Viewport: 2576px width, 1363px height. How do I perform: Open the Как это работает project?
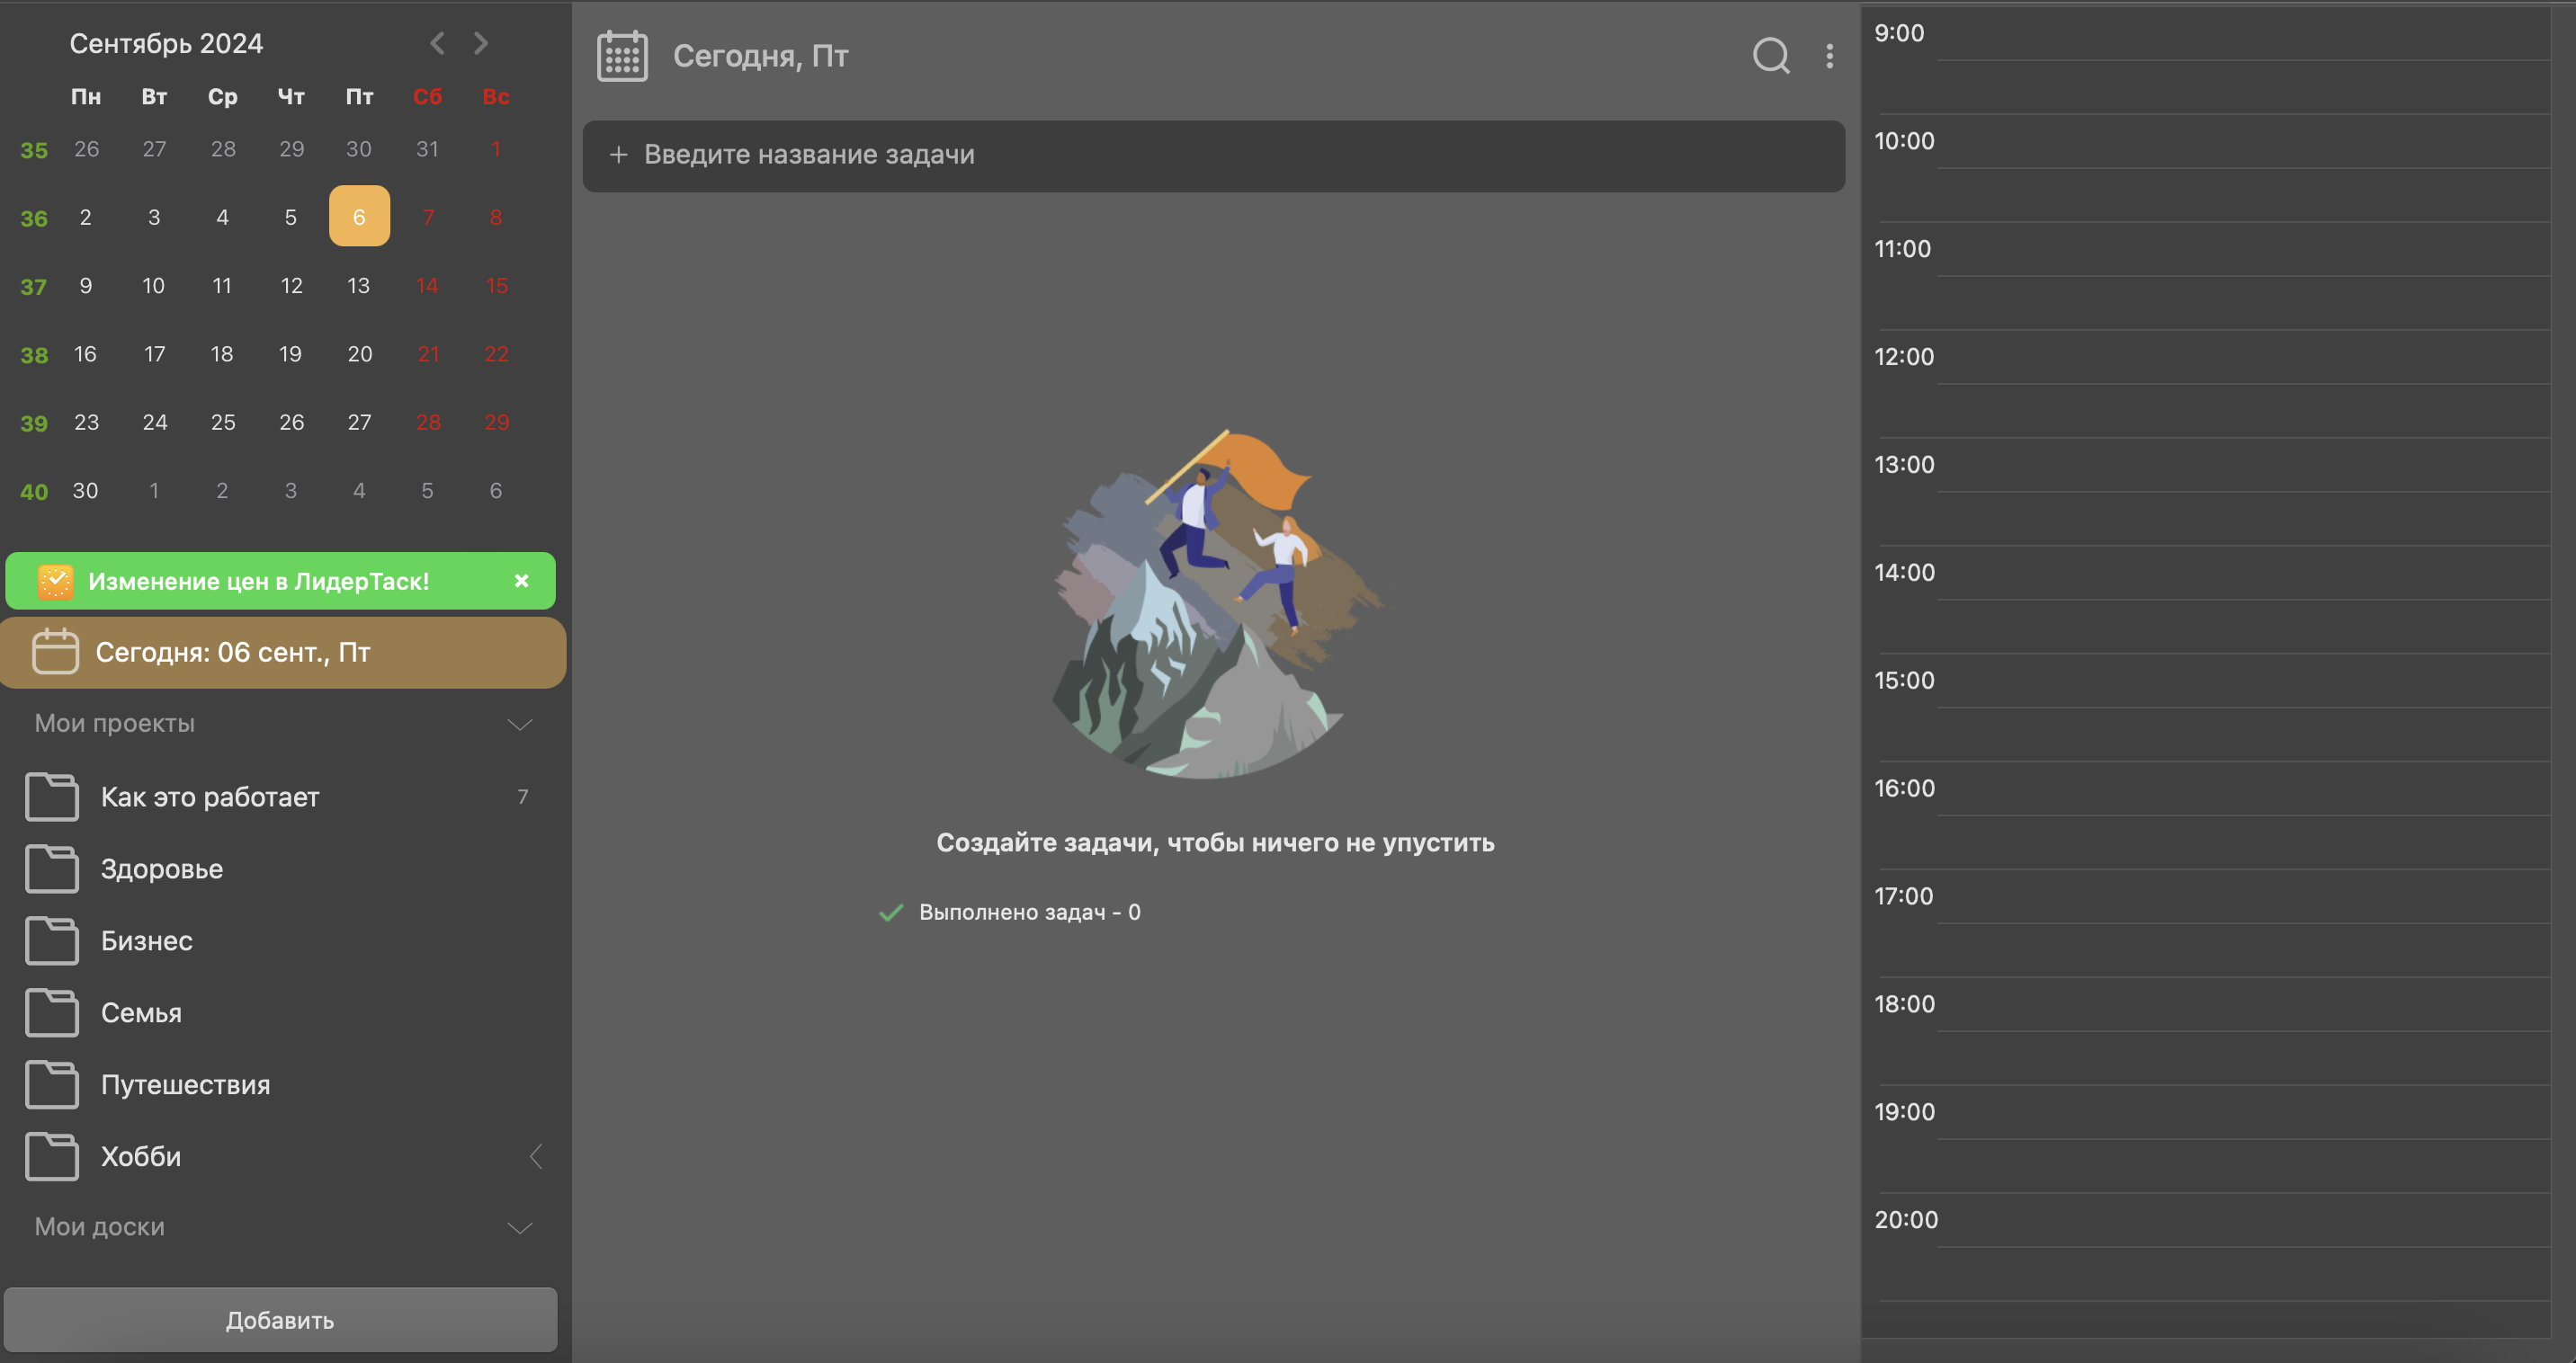210,797
